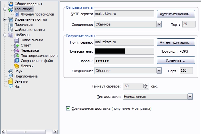201x134 pixels.
Task: Click the Файлы и каталоги icon
Action: pos(10,30)
